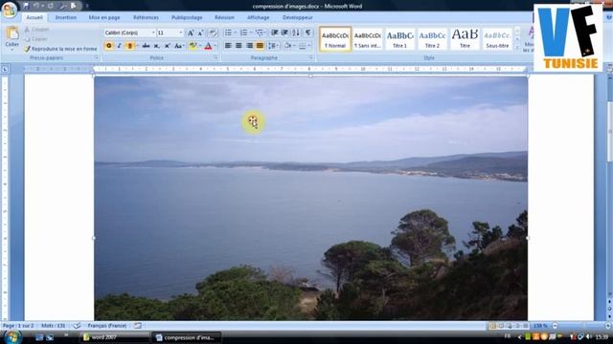Toggle underline formatting (S)
The width and height of the screenshot is (613, 344).
pyautogui.click(x=130, y=46)
